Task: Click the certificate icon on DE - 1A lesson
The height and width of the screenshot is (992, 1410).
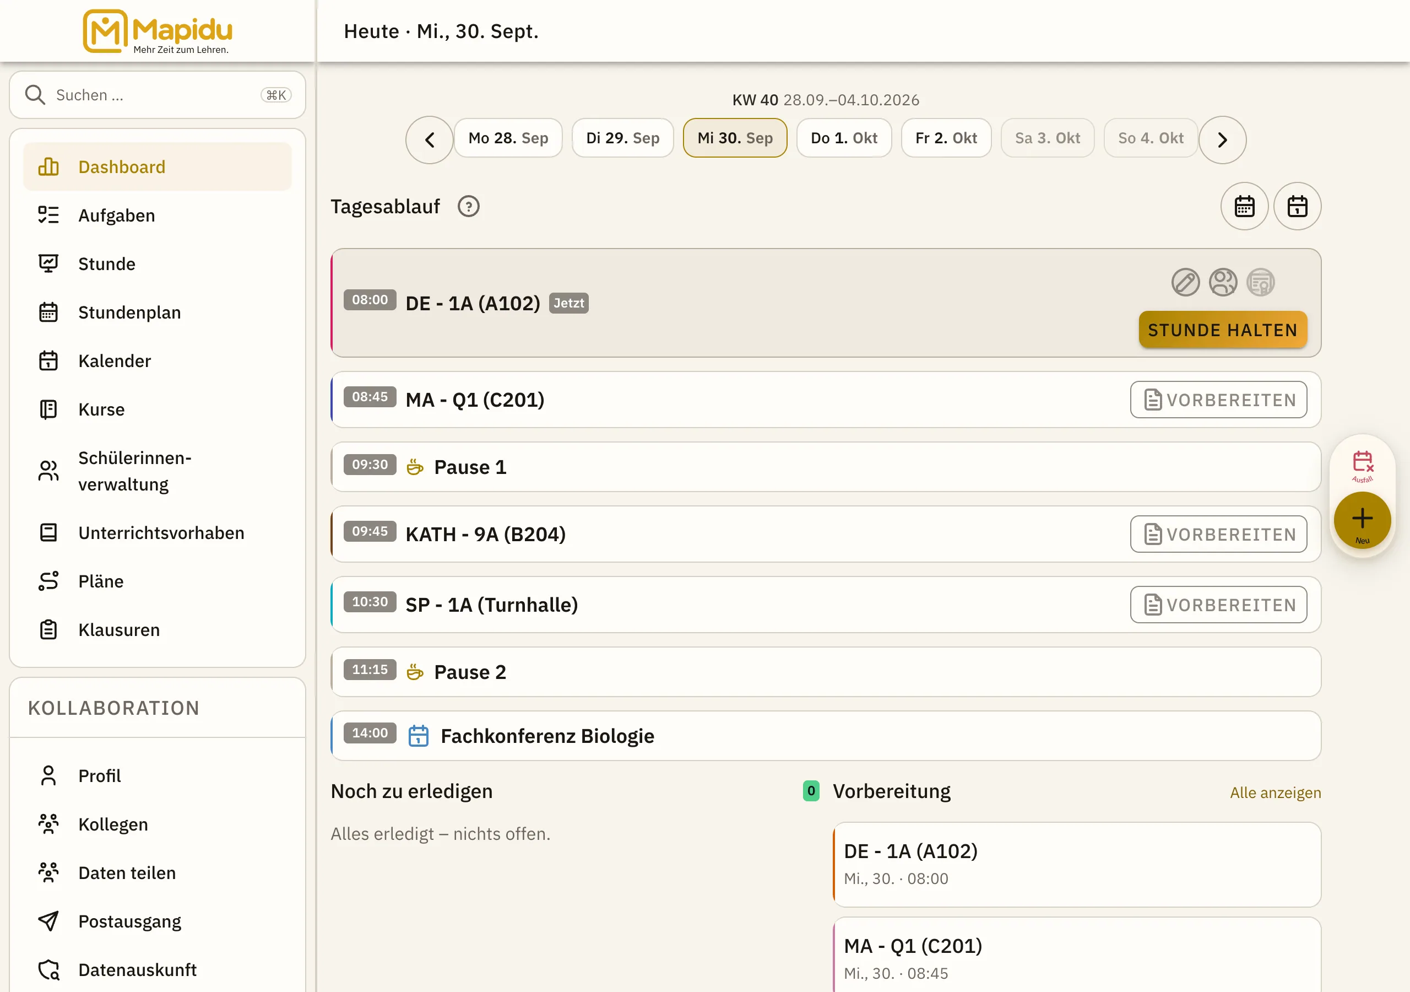Action: pyautogui.click(x=1260, y=283)
